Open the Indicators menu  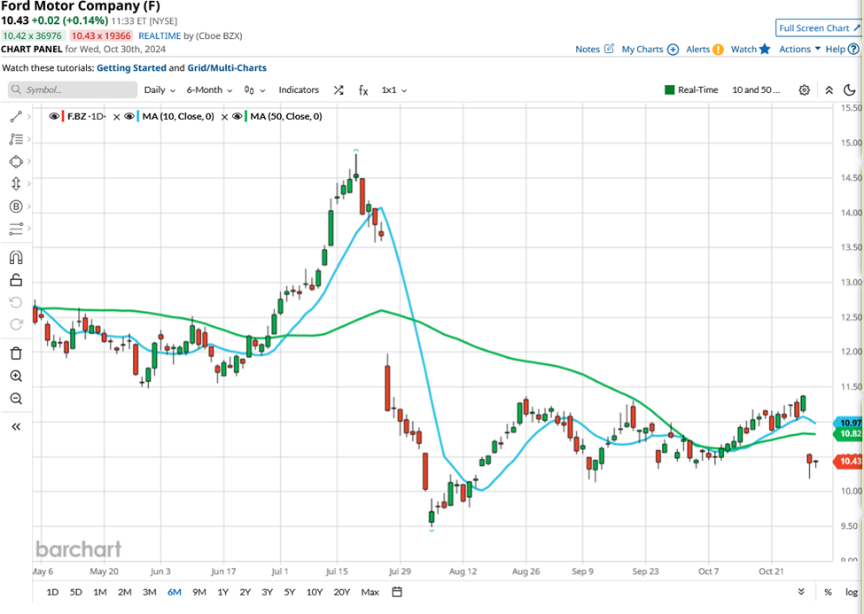pyautogui.click(x=299, y=89)
